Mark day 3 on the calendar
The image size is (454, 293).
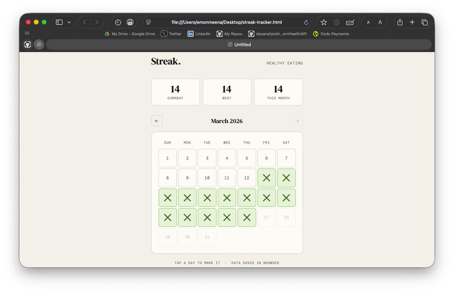(x=207, y=158)
